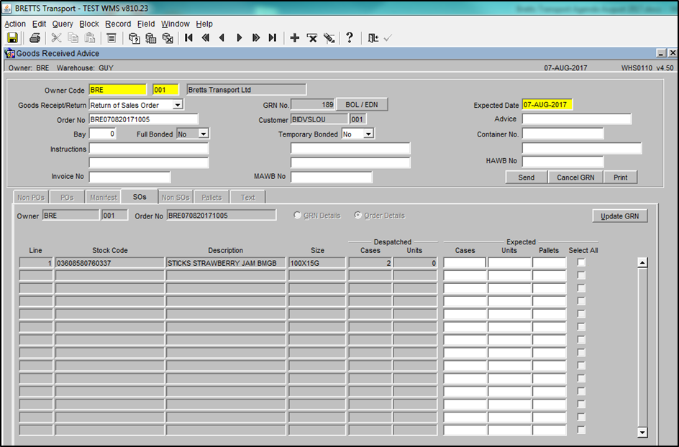
Task: Click the greyed checkmark toolbar icon
Action: 388,38
